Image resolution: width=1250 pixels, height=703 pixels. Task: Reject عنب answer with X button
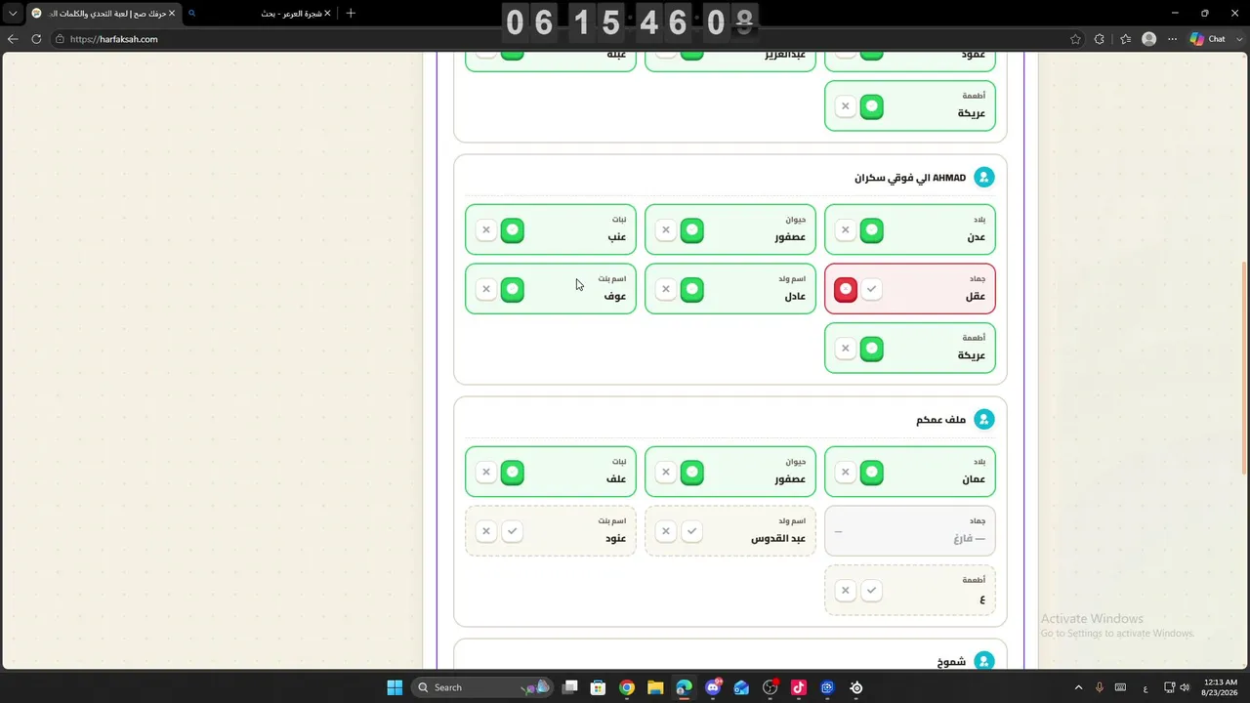click(486, 230)
